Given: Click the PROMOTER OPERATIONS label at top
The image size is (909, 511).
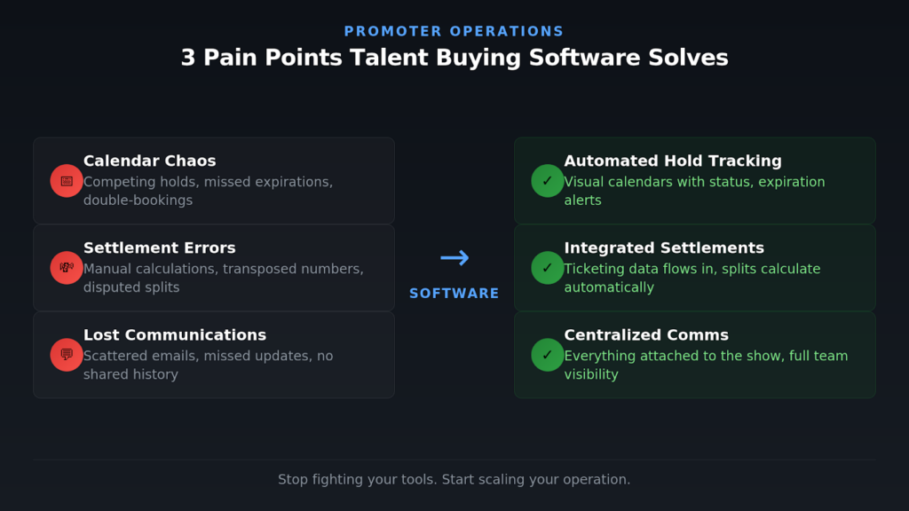Looking at the screenshot, I should 454,32.
